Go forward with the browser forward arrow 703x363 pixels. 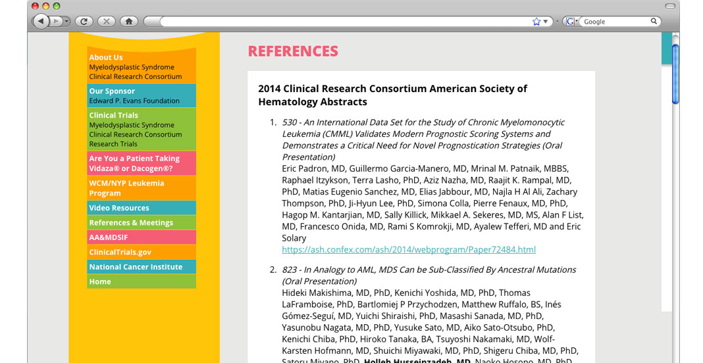56,21
